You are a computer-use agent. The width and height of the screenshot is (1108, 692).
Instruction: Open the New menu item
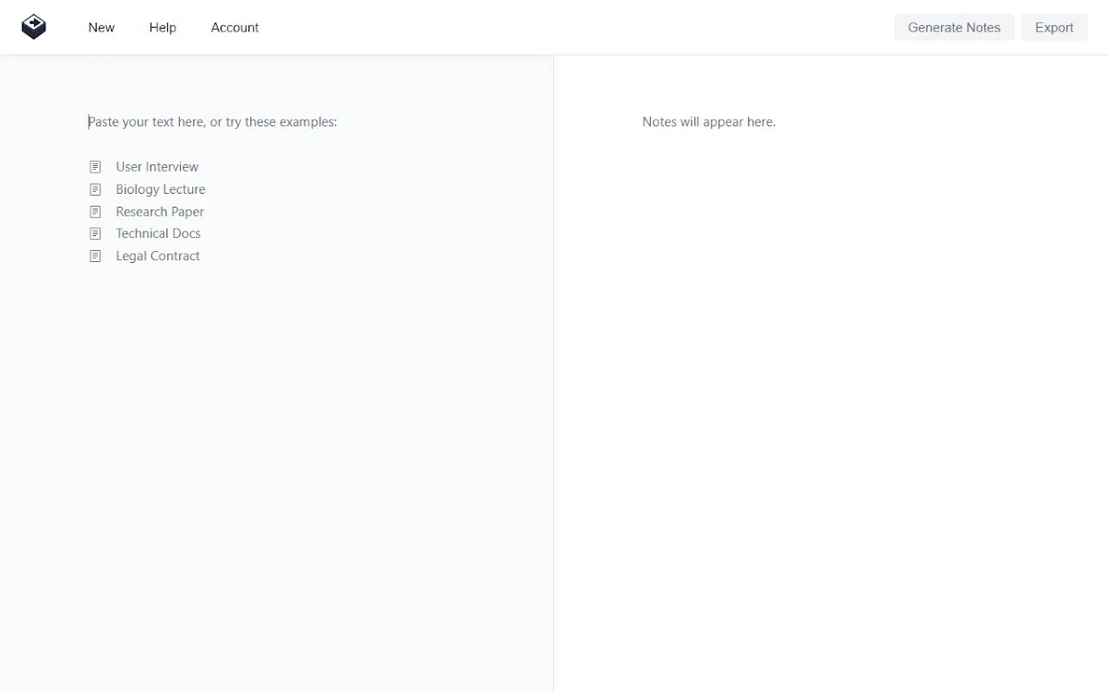[102, 28]
